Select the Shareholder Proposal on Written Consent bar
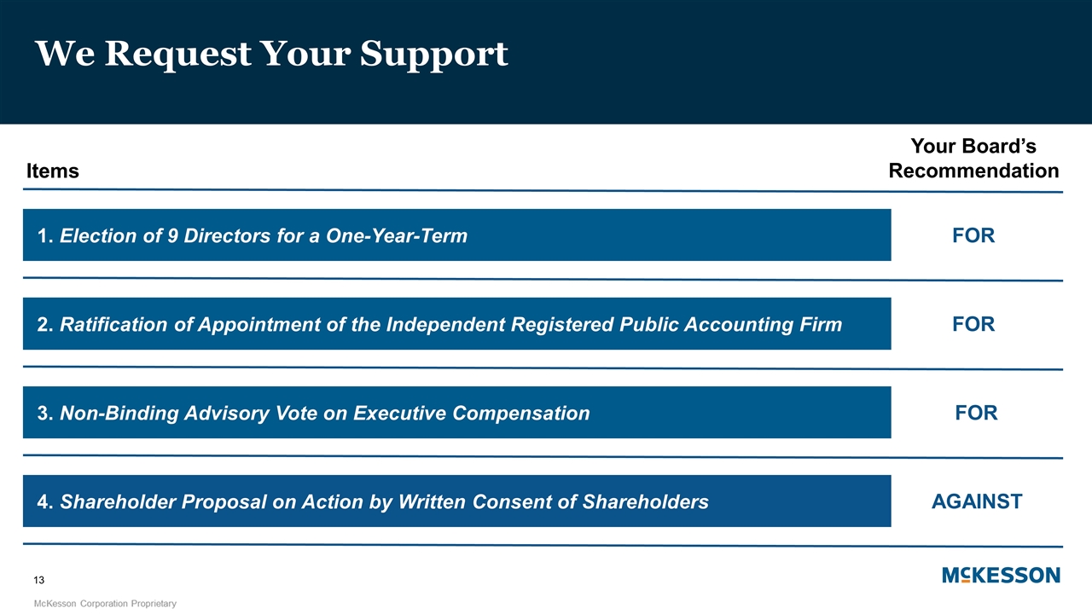The image size is (1092, 614). [x=456, y=501]
